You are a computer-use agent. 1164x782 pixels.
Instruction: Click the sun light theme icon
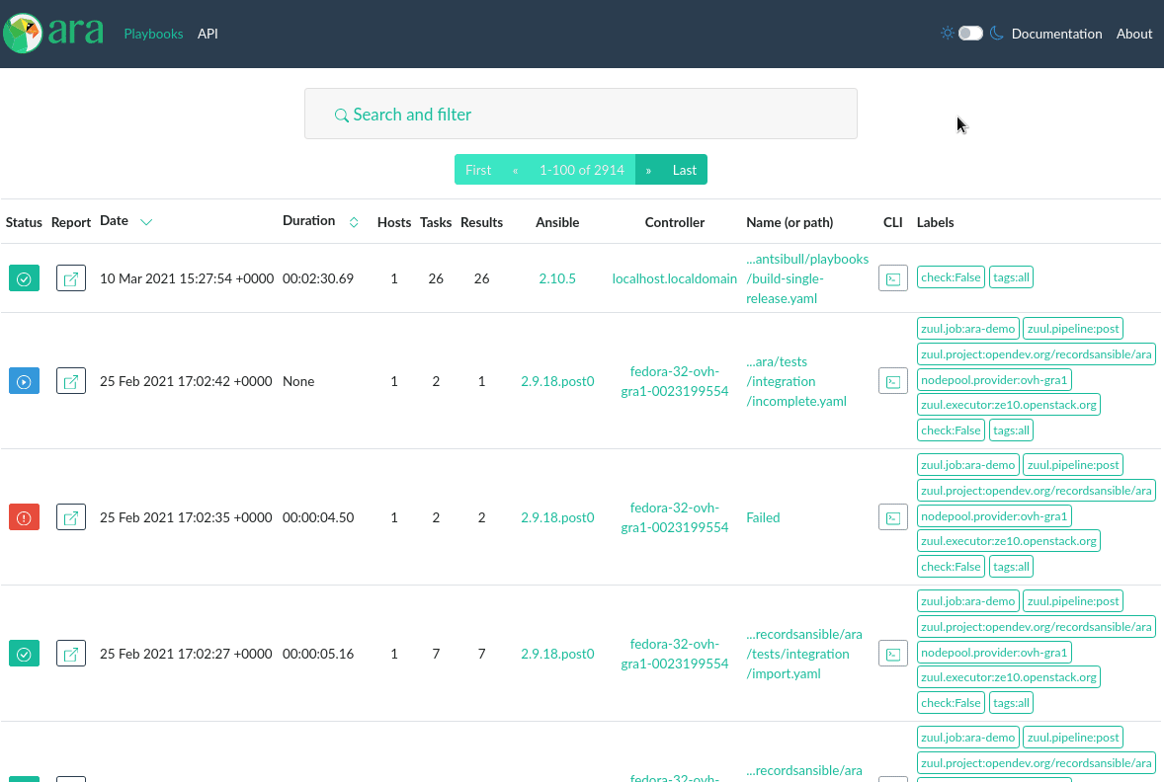pyautogui.click(x=948, y=34)
